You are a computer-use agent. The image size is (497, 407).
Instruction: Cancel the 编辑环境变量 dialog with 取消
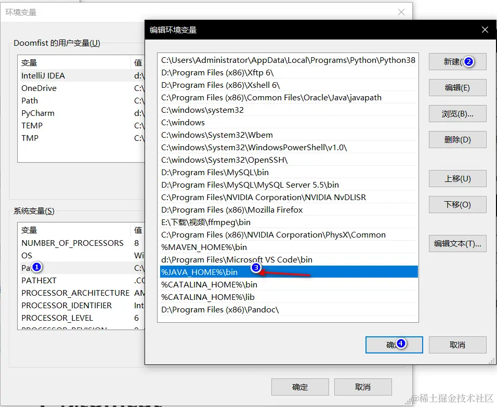pyautogui.click(x=457, y=345)
